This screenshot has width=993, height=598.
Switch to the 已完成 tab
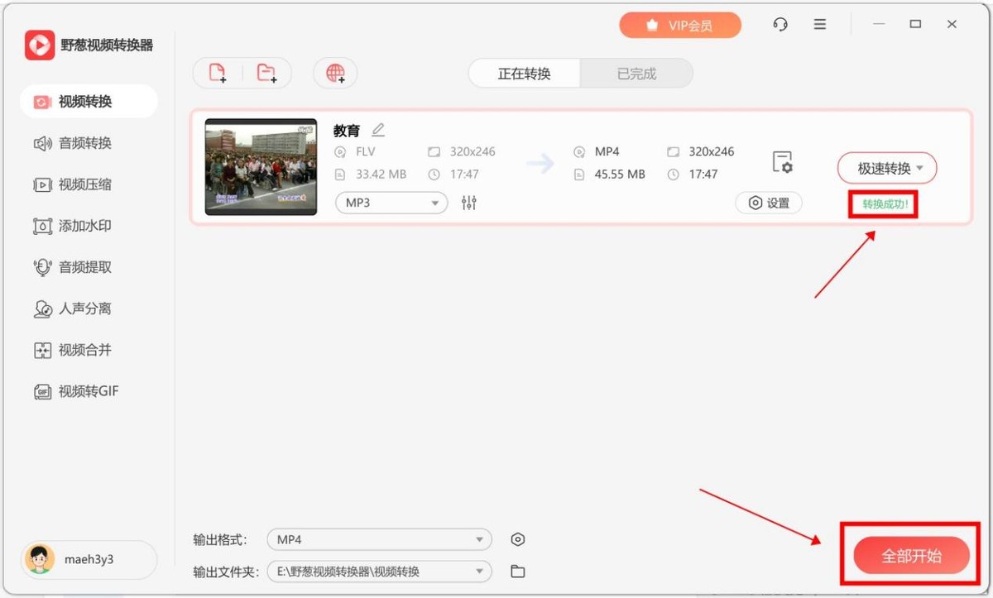636,74
